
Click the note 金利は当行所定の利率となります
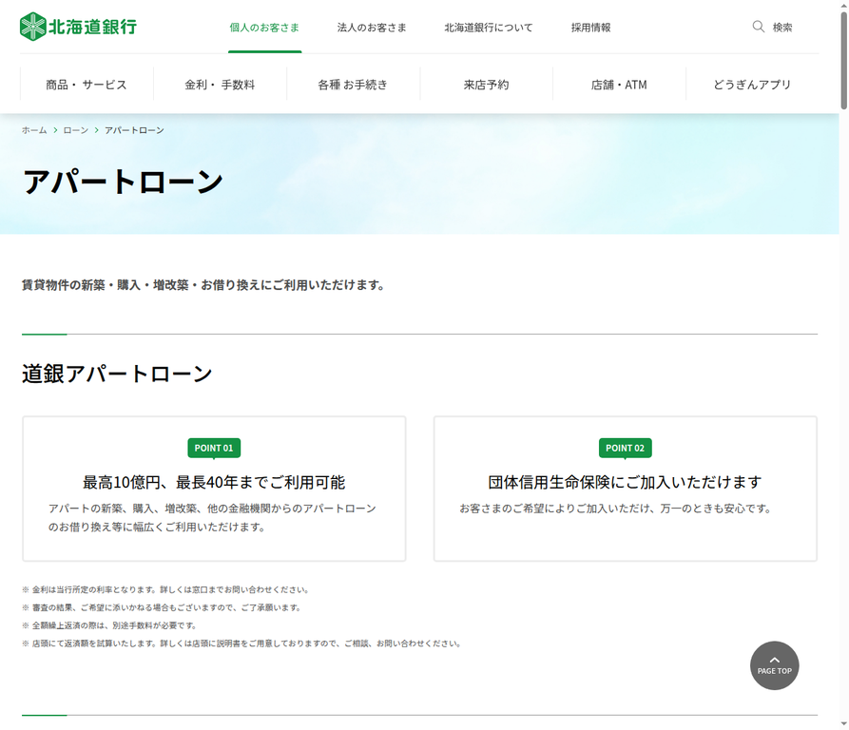click(165, 590)
